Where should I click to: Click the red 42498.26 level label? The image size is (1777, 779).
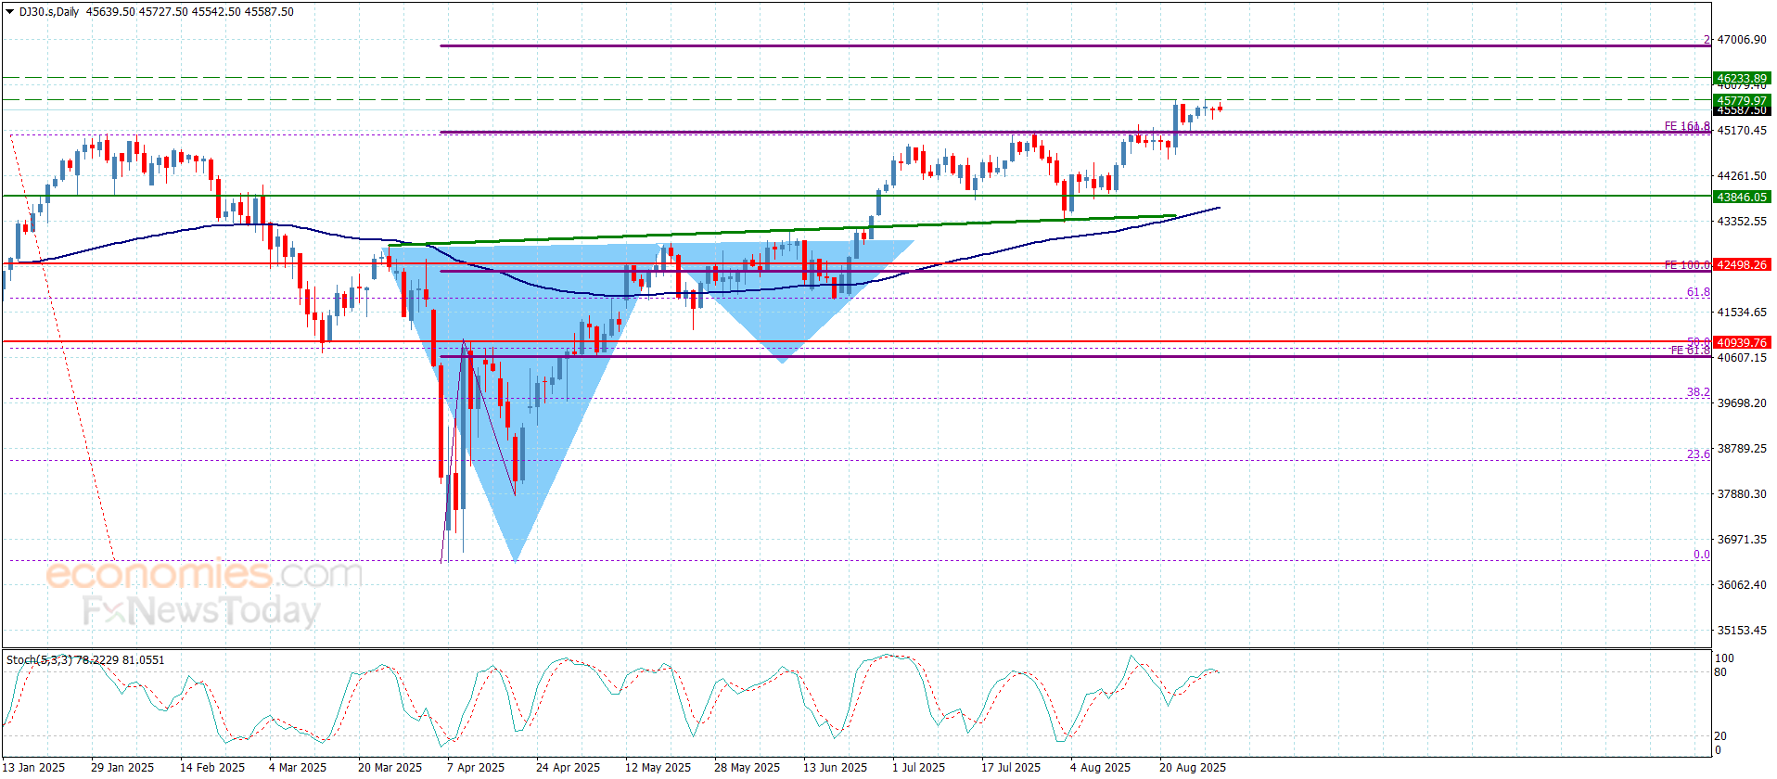[1741, 264]
